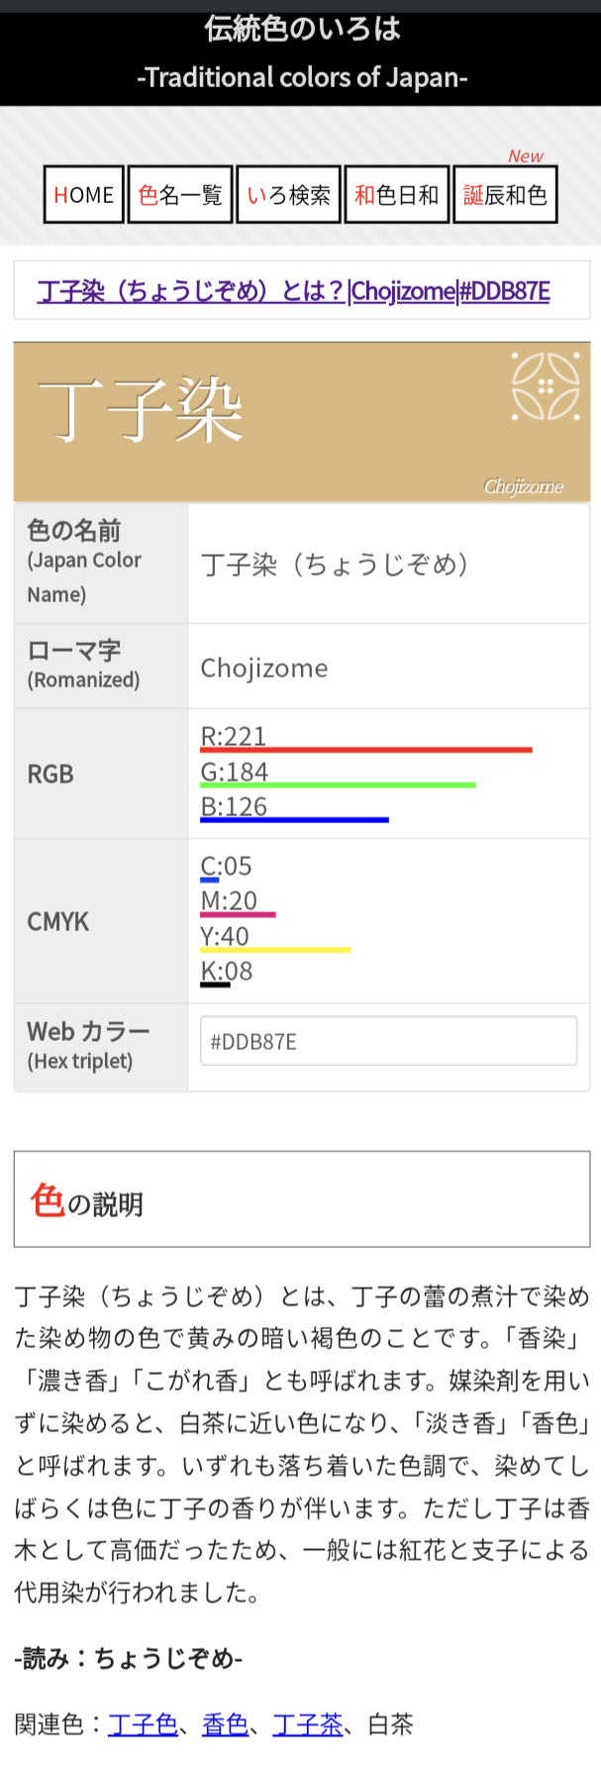
Task: Follow the 丁子茶 related color link
Action: click(307, 1724)
